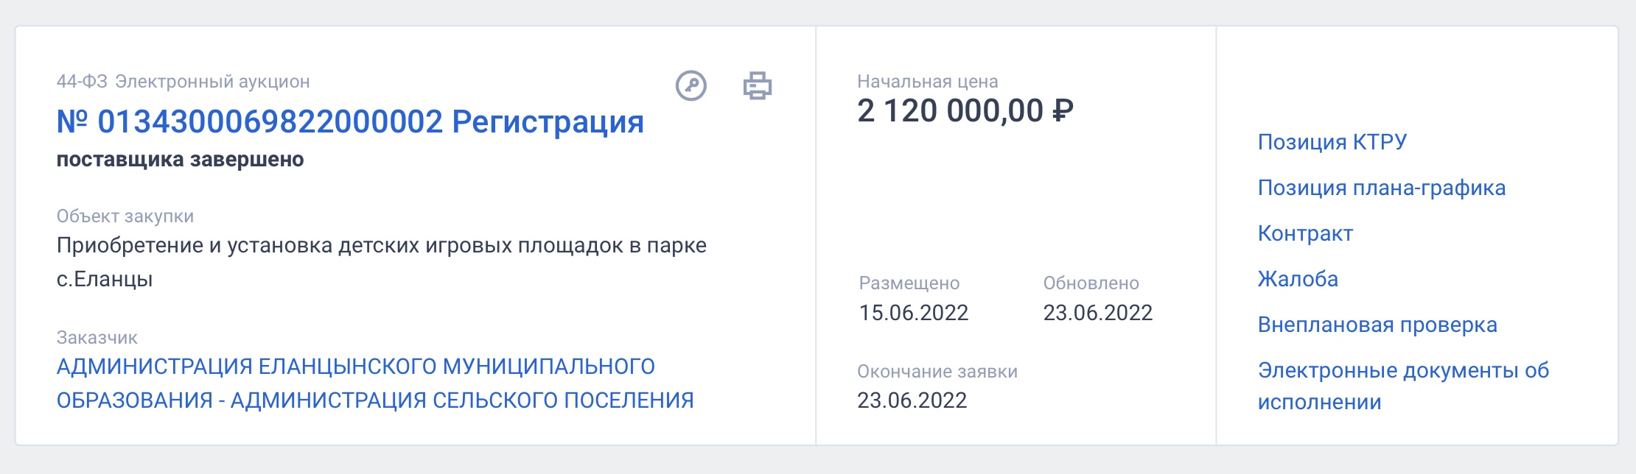Open the electronic signature key icon
1636x474 pixels.
tap(691, 86)
